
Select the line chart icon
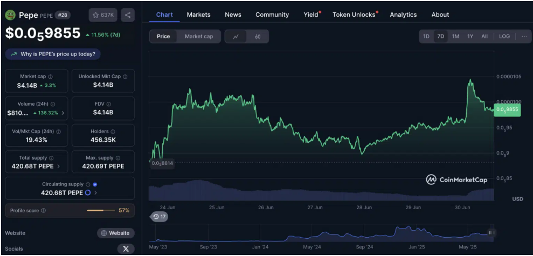click(x=236, y=36)
